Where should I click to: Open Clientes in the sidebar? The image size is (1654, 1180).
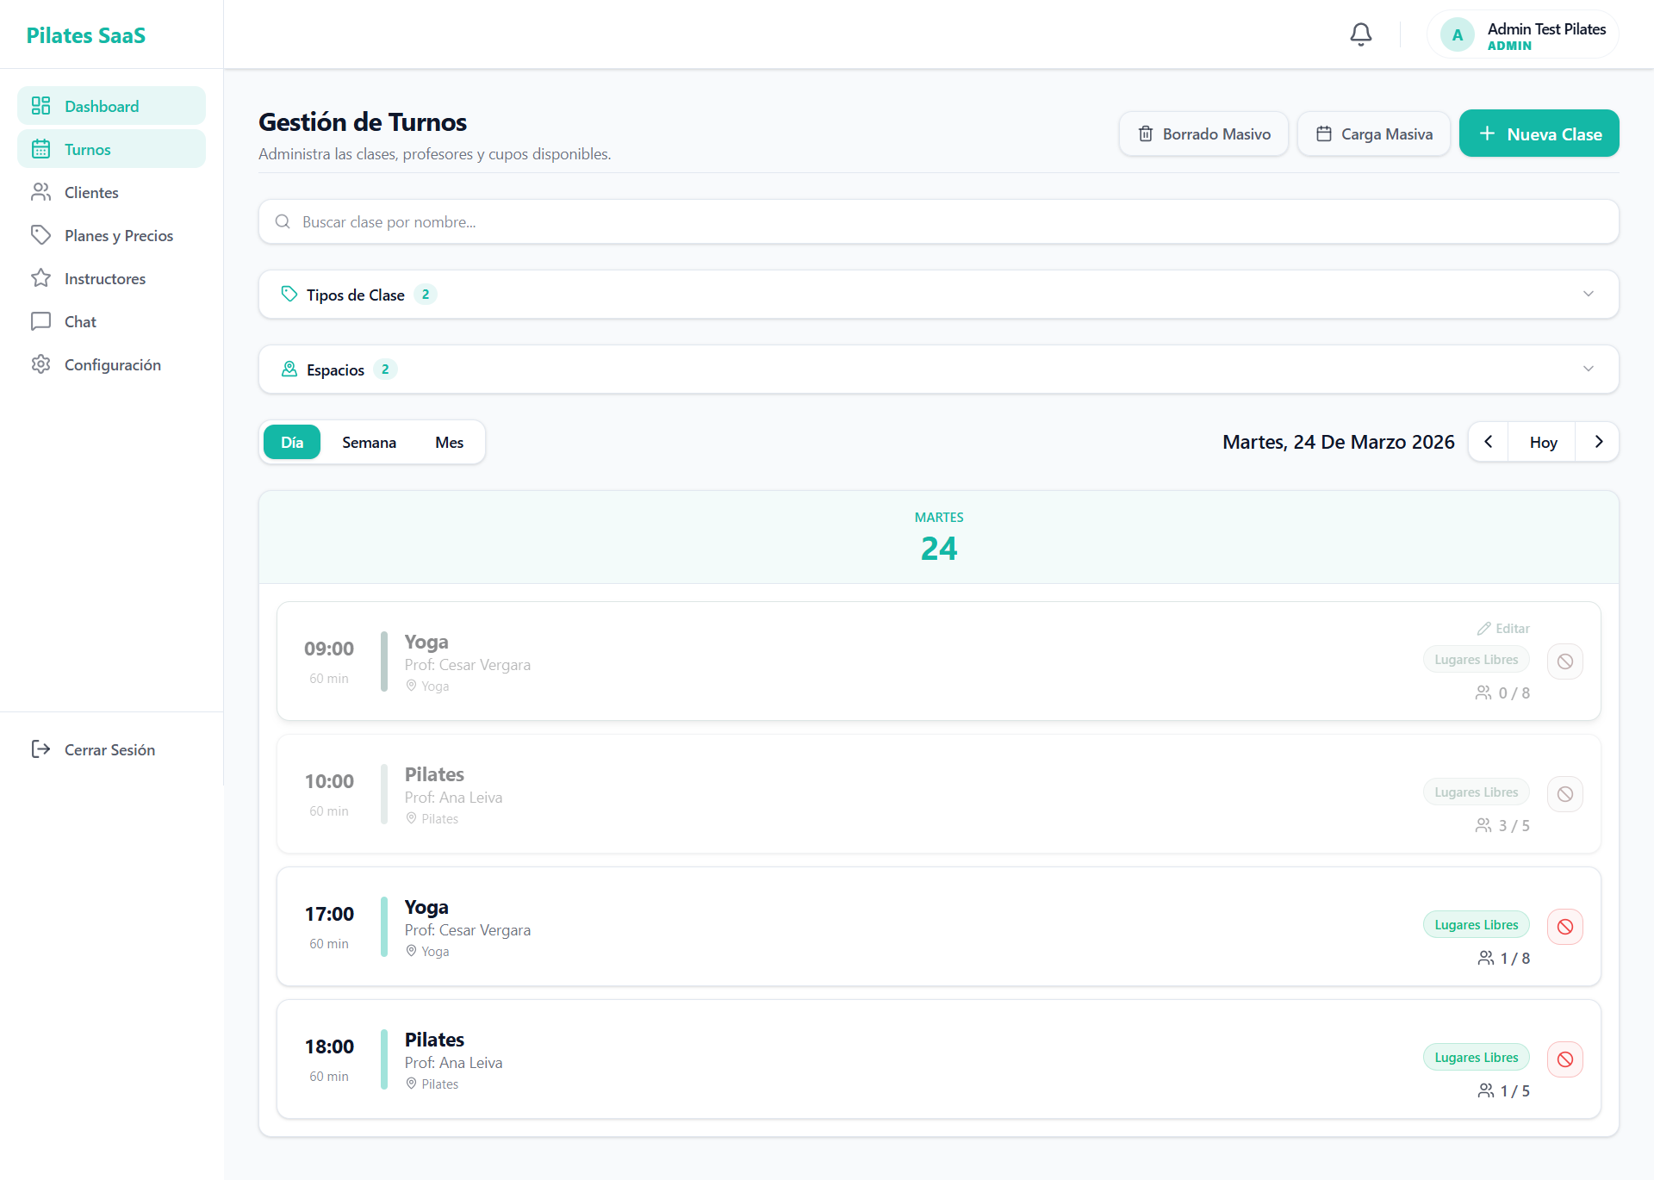click(x=91, y=192)
